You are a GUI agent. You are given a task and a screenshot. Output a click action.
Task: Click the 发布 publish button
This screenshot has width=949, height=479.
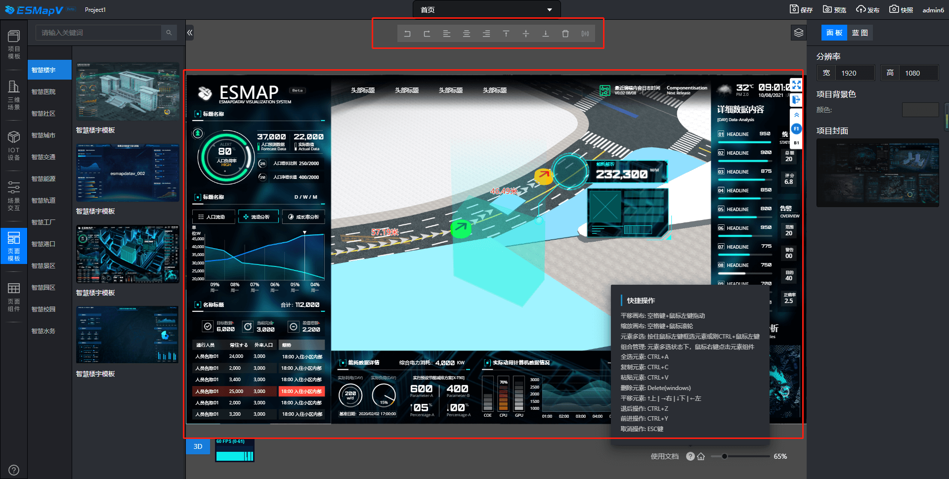tap(868, 10)
